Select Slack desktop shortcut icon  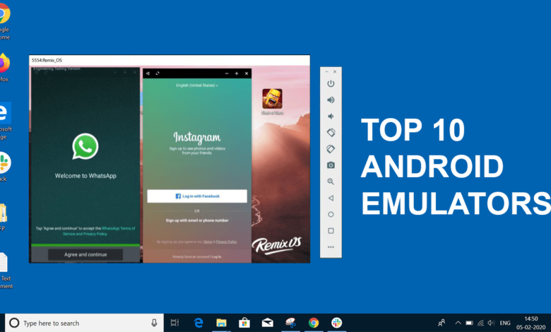pyautogui.click(x=4, y=167)
